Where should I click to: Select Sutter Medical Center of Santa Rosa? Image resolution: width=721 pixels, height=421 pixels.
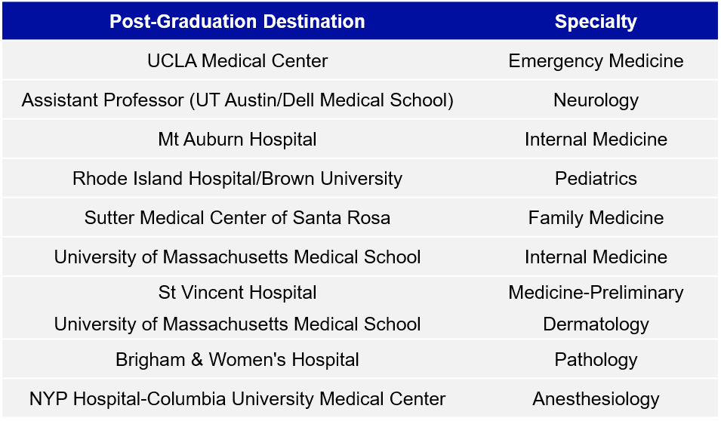tap(237, 218)
